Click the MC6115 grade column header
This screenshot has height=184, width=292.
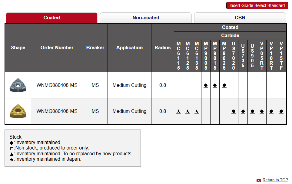click(x=179, y=56)
